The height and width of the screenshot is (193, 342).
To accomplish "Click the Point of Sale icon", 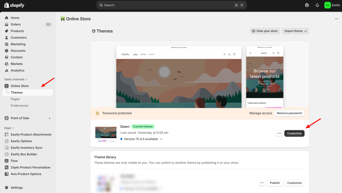I will (x=7, y=118).
